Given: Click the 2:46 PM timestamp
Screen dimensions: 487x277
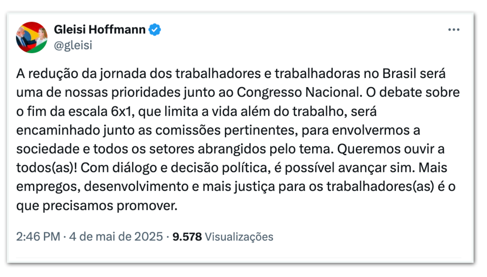Looking at the screenshot, I should [38, 236].
